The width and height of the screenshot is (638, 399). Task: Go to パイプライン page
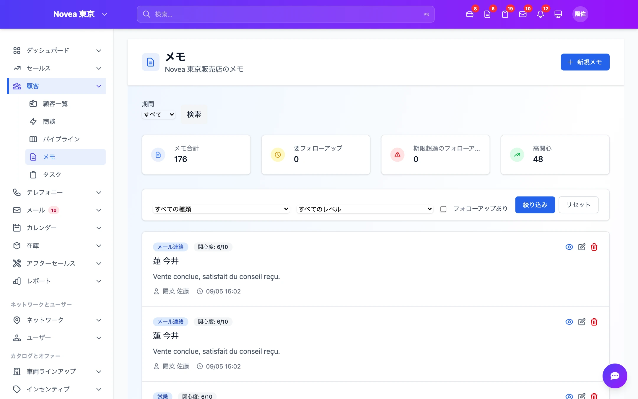[66, 139]
